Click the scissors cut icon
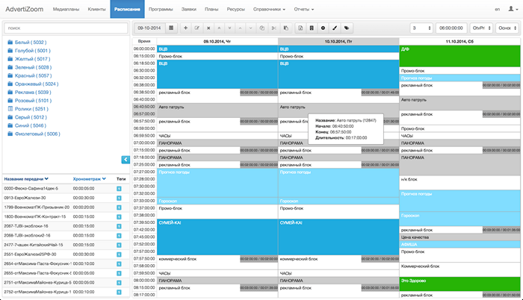 [x=274, y=28]
